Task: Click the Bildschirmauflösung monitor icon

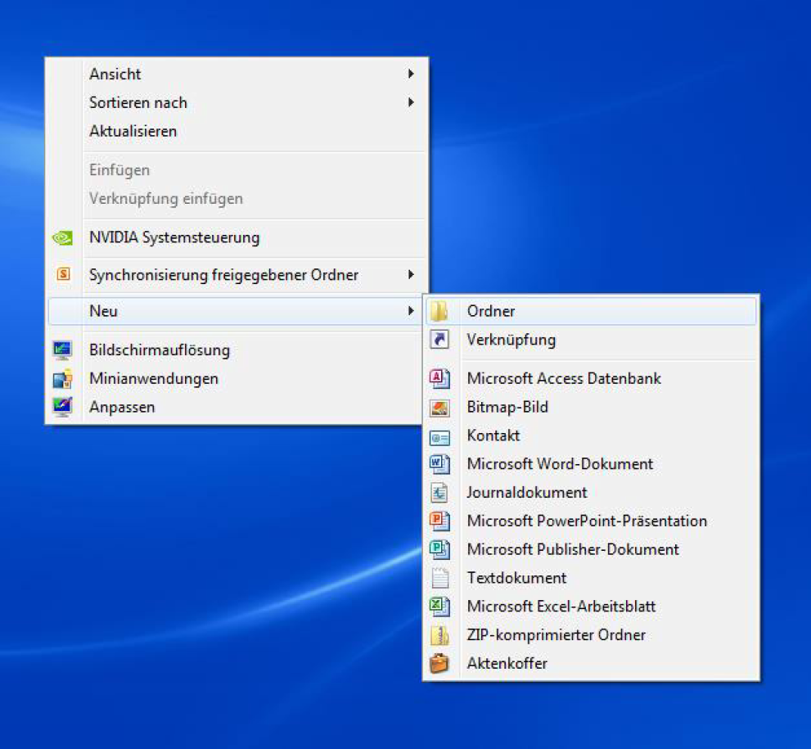Action: [x=62, y=350]
